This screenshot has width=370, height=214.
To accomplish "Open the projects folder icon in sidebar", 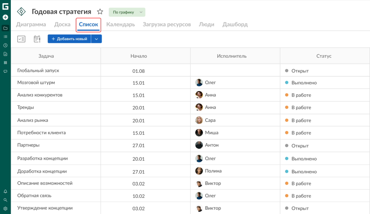I will click(5, 28).
